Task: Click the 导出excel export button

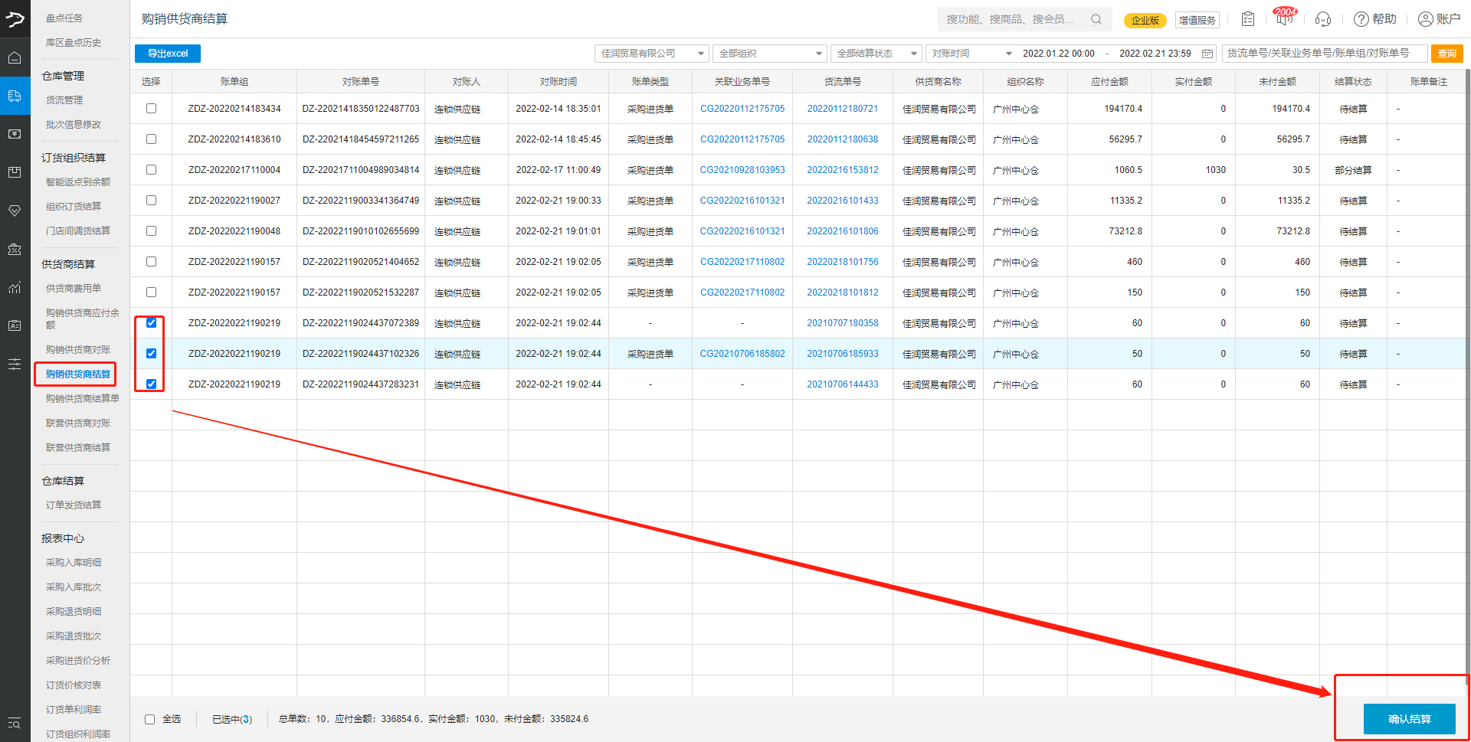Action: pos(168,54)
